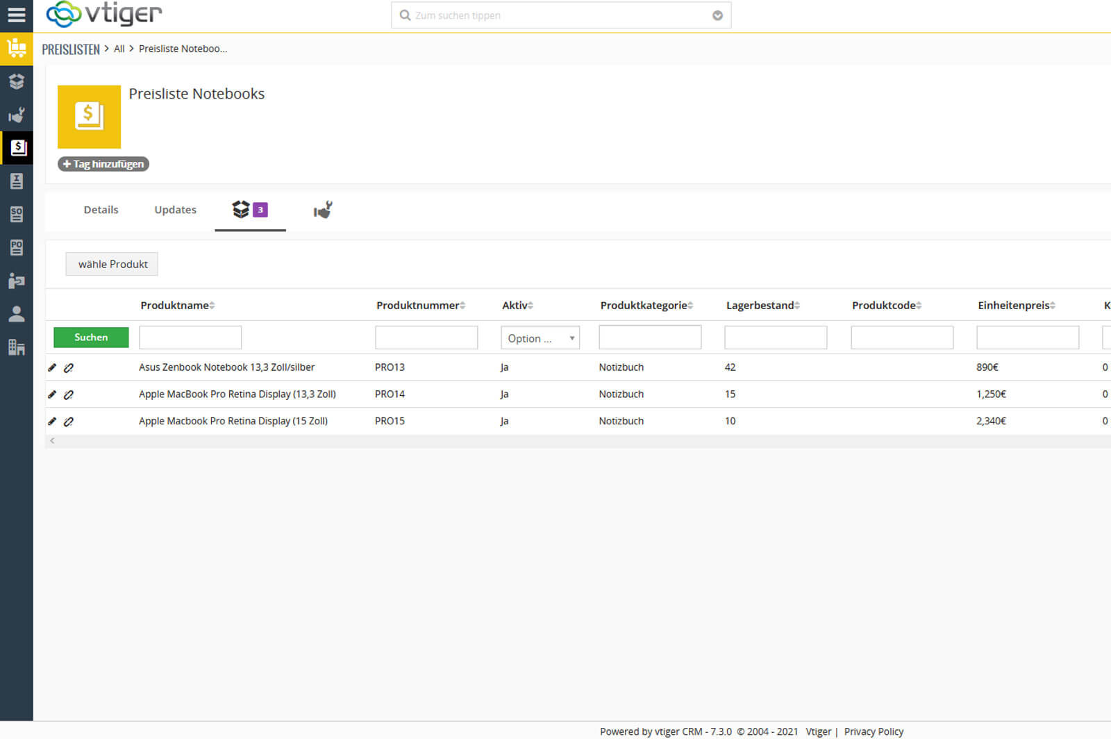Image resolution: width=1111 pixels, height=739 pixels.
Task: Open the Purchase Orders icon in sidebar
Action: click(x=17, y=247)
